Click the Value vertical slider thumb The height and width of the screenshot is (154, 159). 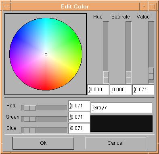151,74
